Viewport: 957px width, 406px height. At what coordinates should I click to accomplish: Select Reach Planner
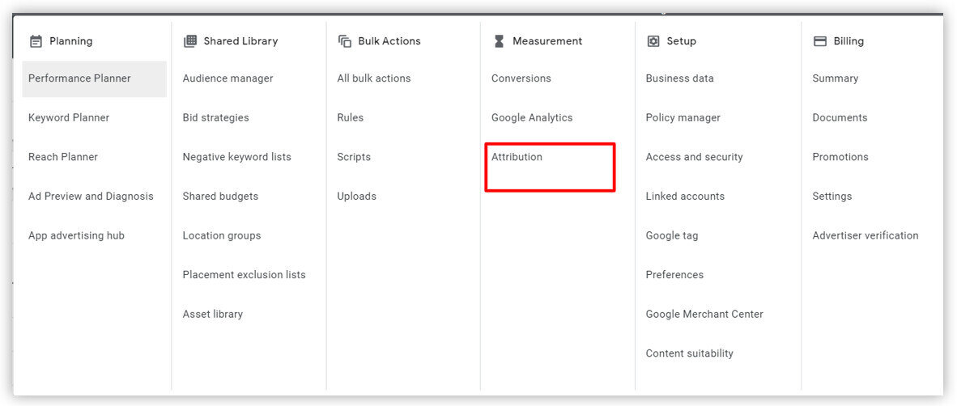pos(63,157)
